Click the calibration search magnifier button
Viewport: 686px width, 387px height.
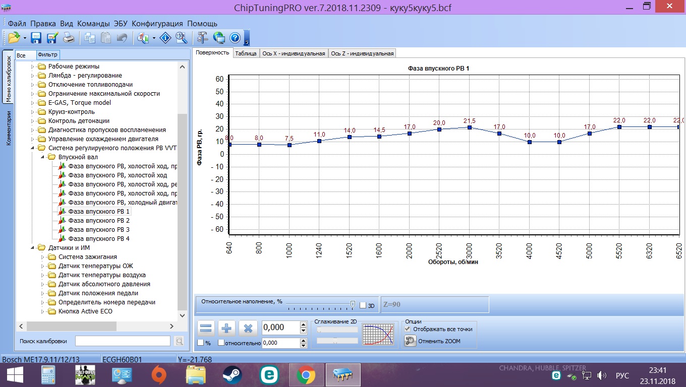tap(179, 341)
